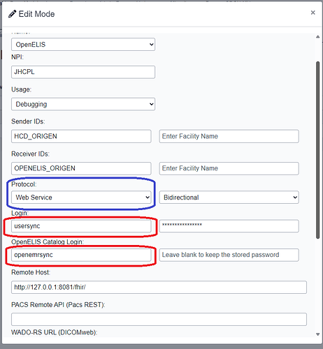The image size is (323, 349).
Task: Click the OpenELIS Catalog Login field
Action: [81, 255]
